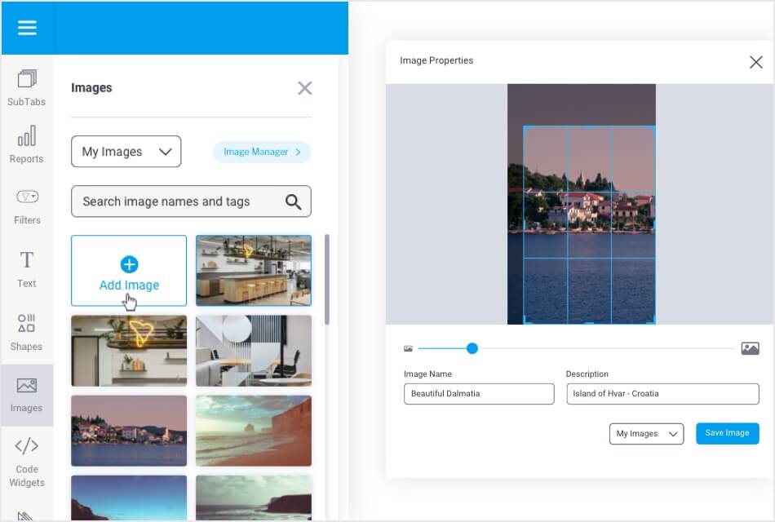The height and width of the screenshot is (522, 775).
Task: Open the My Images dropdown in Images panel
Action: tap(126, 151)
